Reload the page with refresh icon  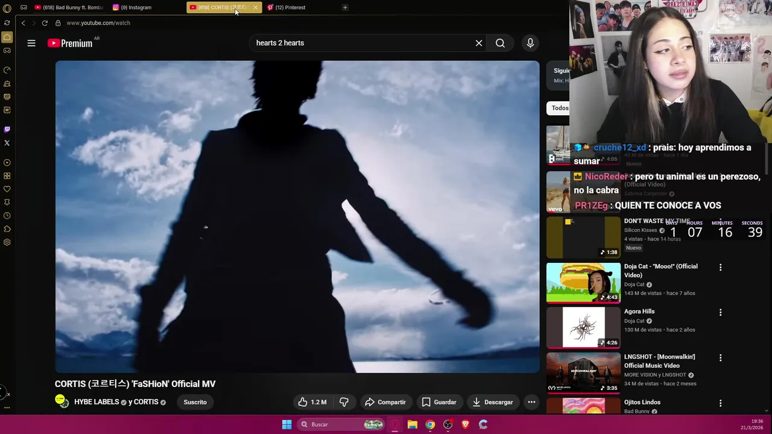tap(45, 23)
